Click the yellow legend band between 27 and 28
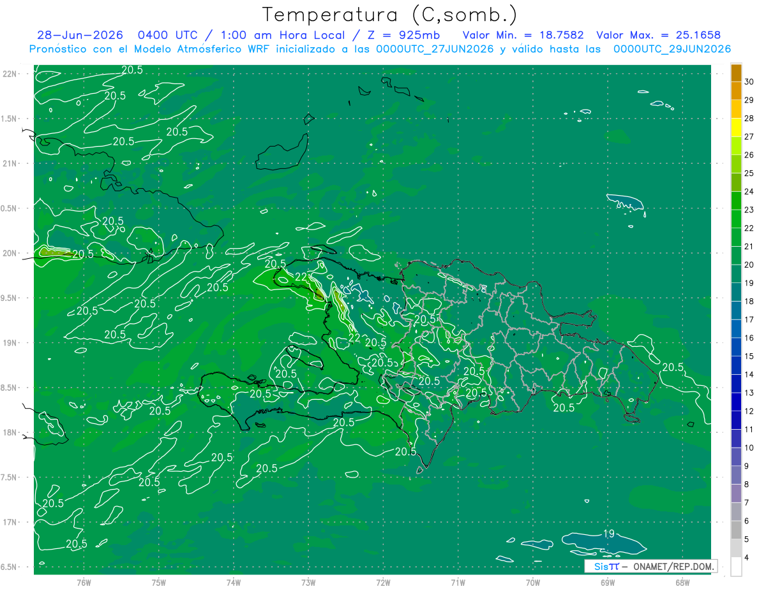Image resolution: width=766 pixels, height=591 pixels. [736, 128]
